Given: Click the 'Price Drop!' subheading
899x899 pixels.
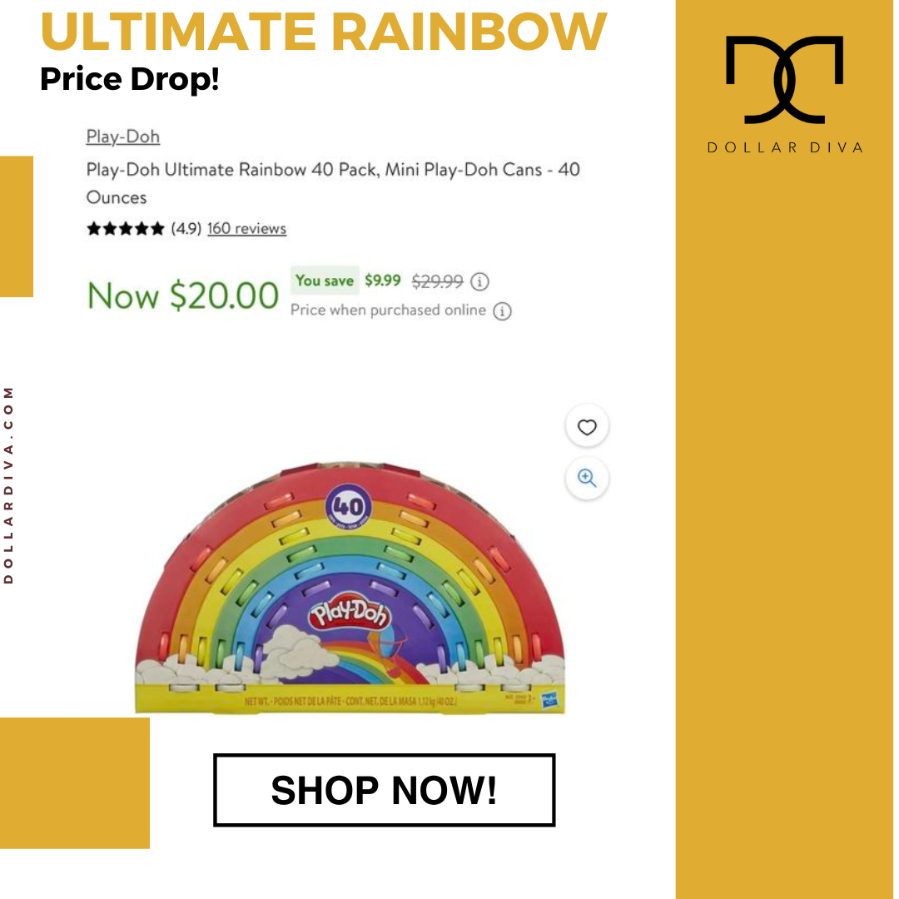Looking at the screenshot, I should (130, 78).
